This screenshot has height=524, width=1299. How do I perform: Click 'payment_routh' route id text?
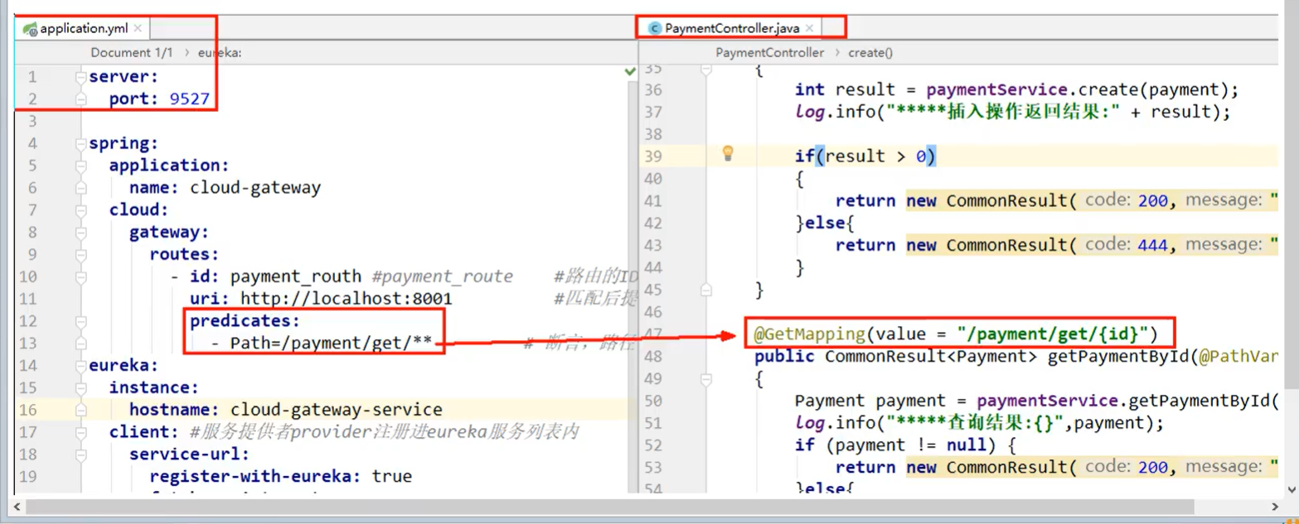[x=296, y=276]
